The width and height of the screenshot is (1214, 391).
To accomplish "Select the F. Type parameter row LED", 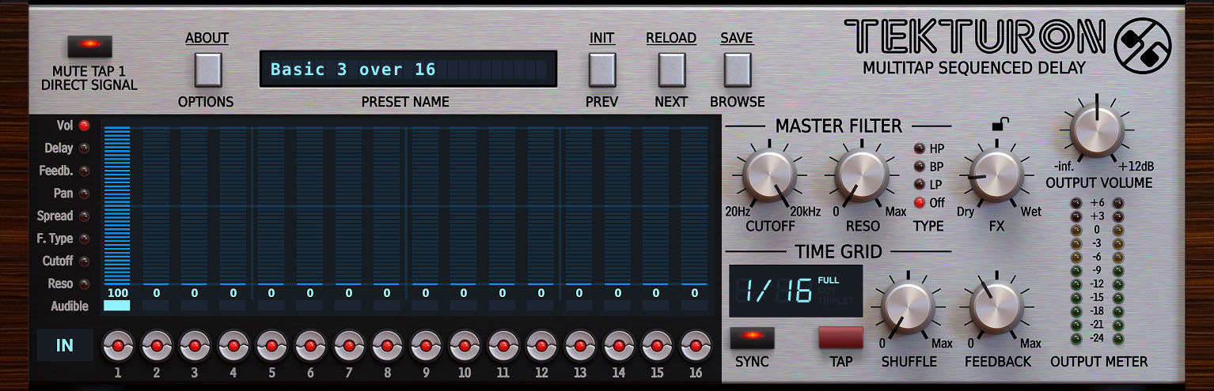I will point(85,239).
